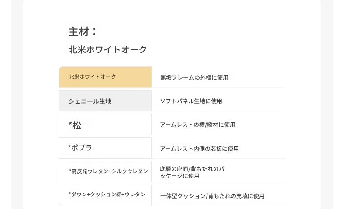The image size is (345, 209).
Task: Choose the *ポプラ material cell
Action: pyautogui.click(x=105, y=148)
